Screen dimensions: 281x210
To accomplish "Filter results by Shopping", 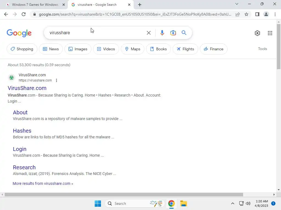I will point(22,49).
